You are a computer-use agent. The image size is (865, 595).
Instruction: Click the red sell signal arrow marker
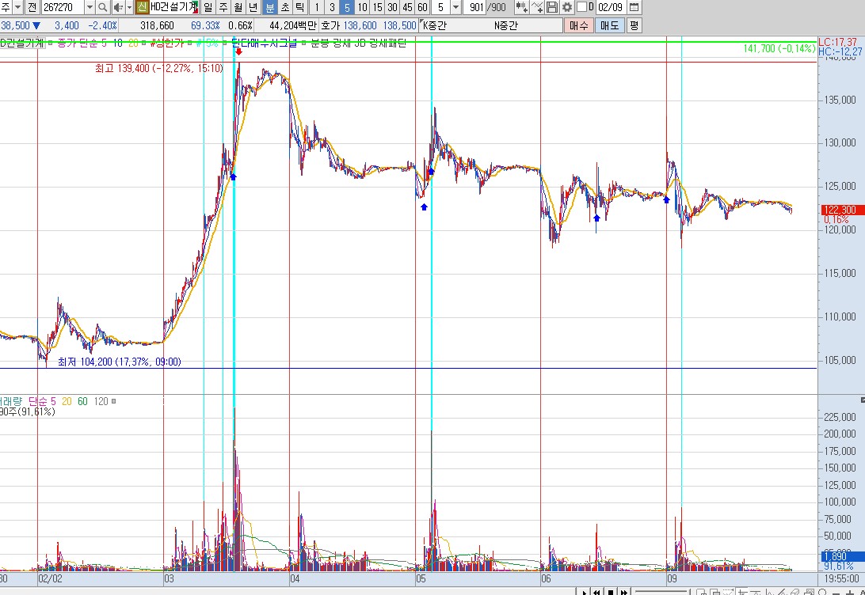tap(239, 51)
